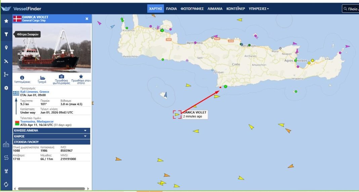Open the ΥΠΗΡΕΣΙΕΣ dropdown menu

coord(259,9)
